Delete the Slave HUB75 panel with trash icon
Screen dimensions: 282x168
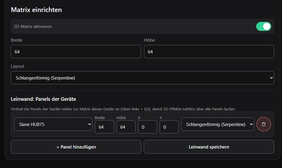point(263,124)
